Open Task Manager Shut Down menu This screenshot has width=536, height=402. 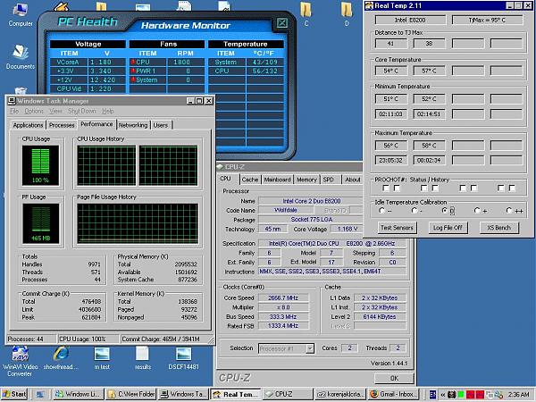point(82,111)
